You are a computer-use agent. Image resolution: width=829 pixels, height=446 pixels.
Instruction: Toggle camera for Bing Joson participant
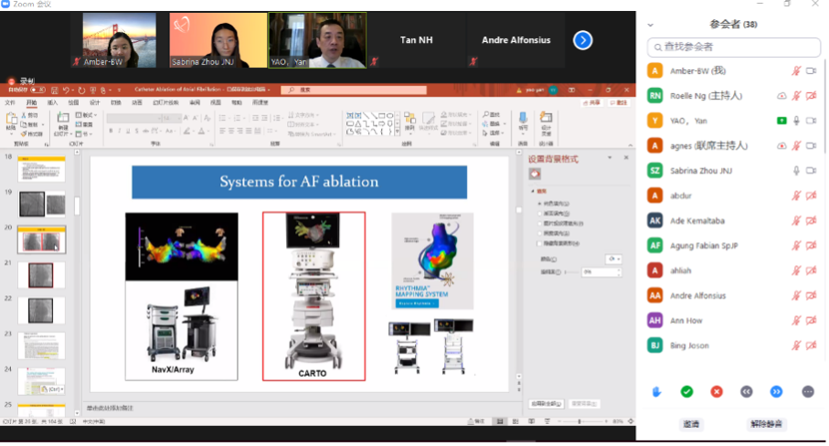(x=811, y=345)
